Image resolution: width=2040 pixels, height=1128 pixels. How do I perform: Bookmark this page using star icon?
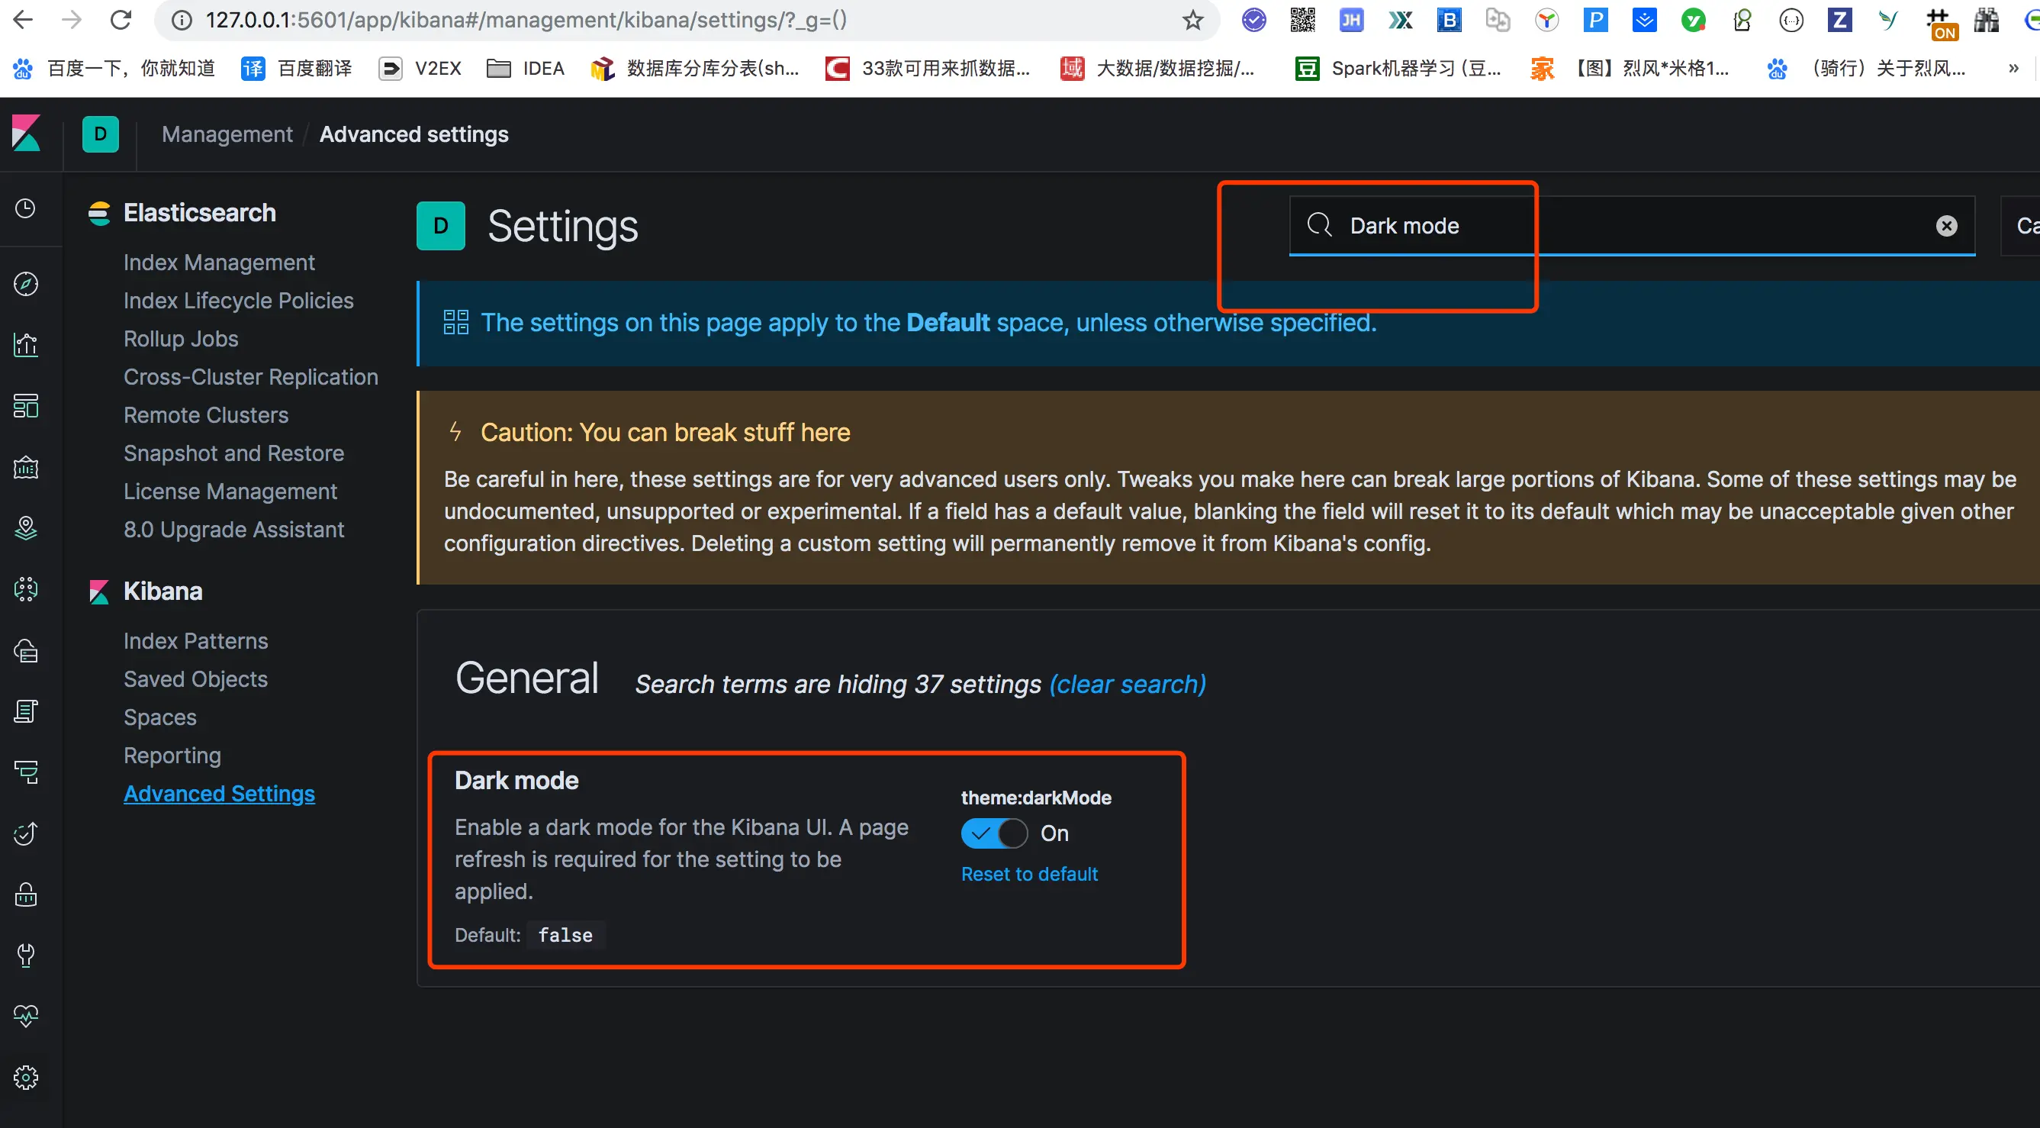click(x=1192, y=20)
